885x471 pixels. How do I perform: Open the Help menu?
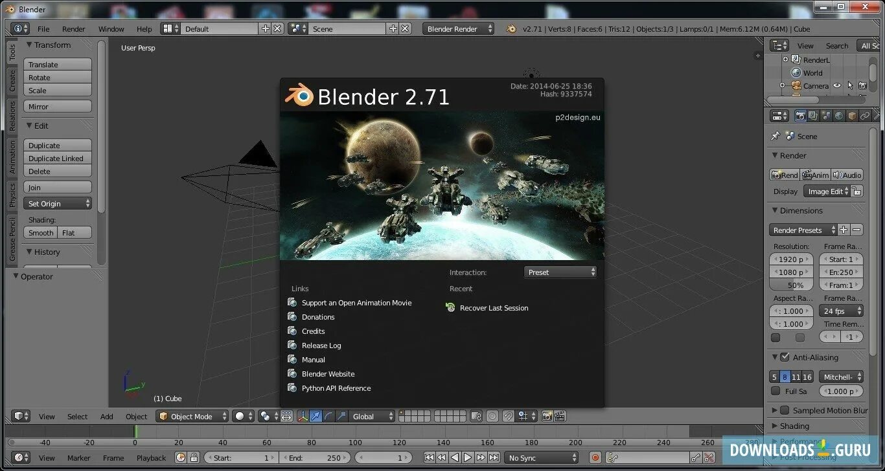(144, 28)
